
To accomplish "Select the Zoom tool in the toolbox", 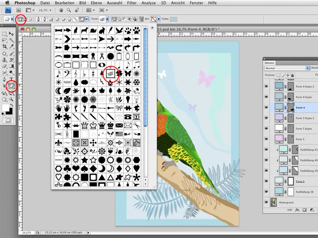I will (10, 98).
